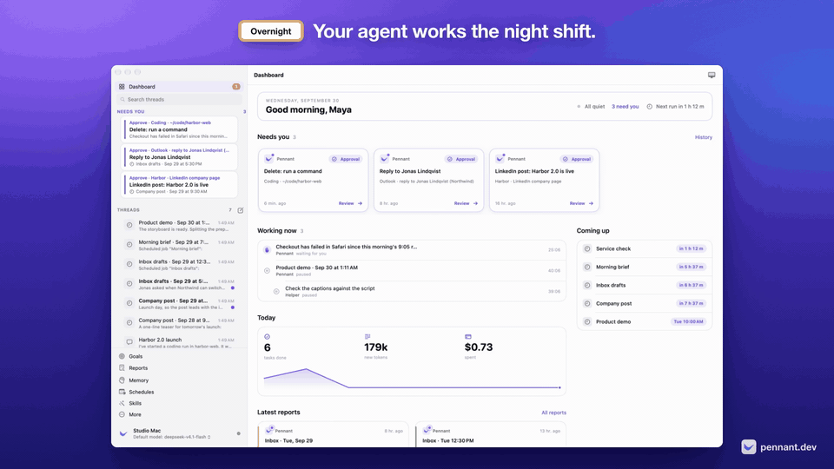Click Pennant logo beside Studio Mac
834x469 pixels.
123,433
